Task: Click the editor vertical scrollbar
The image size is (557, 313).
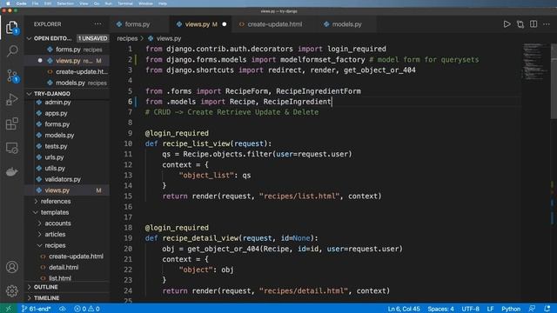Action: coord(554,82)
